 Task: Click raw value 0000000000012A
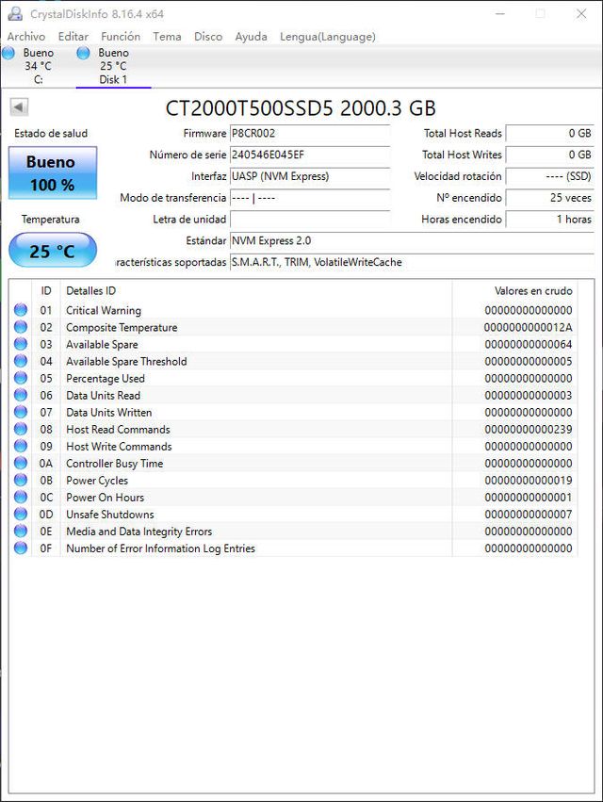pos(529,327)
